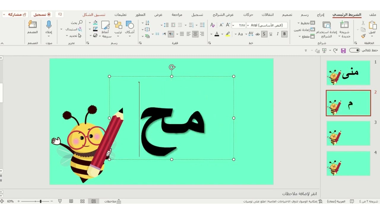Image resolution: width=380 pixels, height=214 pixels.
Task: Switch to the Transitions (انتقالات) tab
Action: pos(267,15)
